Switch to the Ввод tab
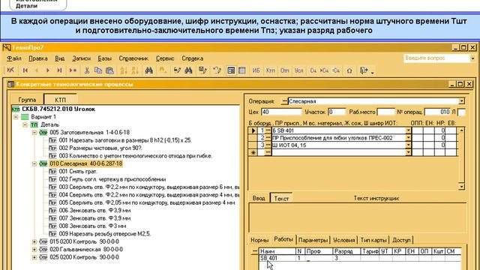 (x=259, y=198)
